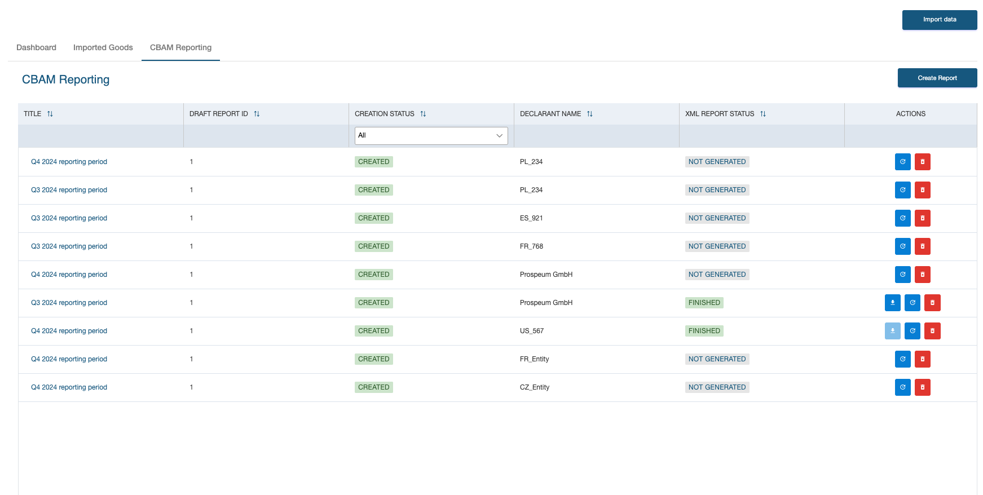This screenshot has height=495, width=983.
Task: Open Q4 2024 report for FR_Entity
Action: point(69,359)
